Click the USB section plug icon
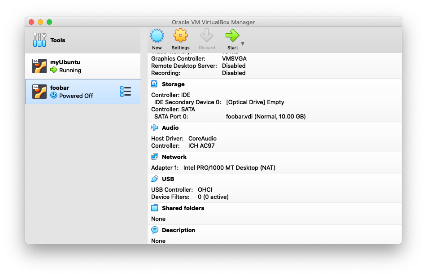Image resolution: width=427 pixels, height=277 pixels. click(154, 179)
